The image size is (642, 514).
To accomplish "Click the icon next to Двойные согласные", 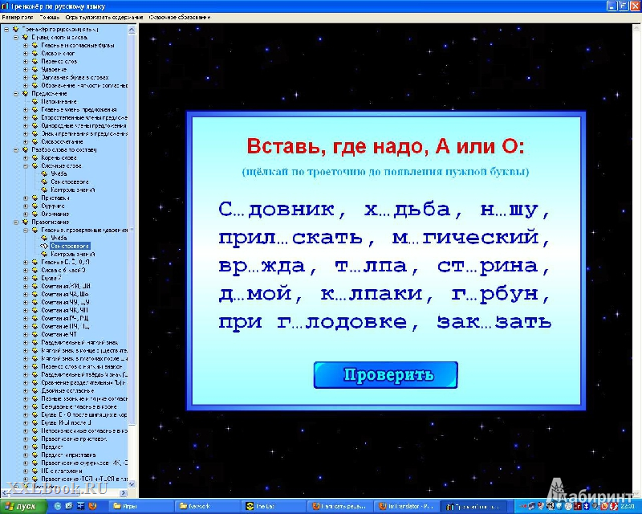I will tap(35, 390).
